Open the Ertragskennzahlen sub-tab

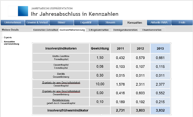pos(99,30)
